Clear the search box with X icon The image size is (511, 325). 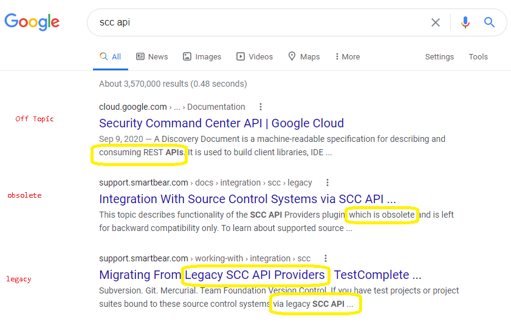pyautogui.click(x=436, y=22)
